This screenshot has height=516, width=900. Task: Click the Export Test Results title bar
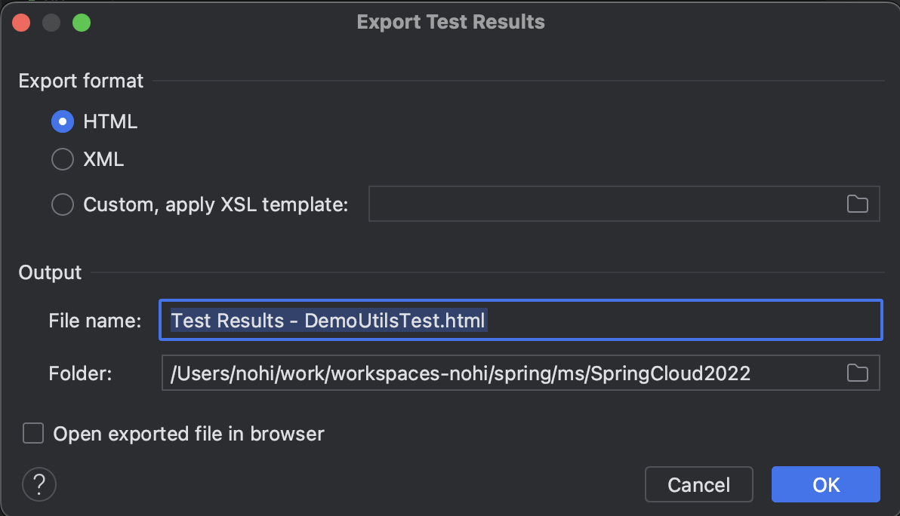(x=451, y=22)
